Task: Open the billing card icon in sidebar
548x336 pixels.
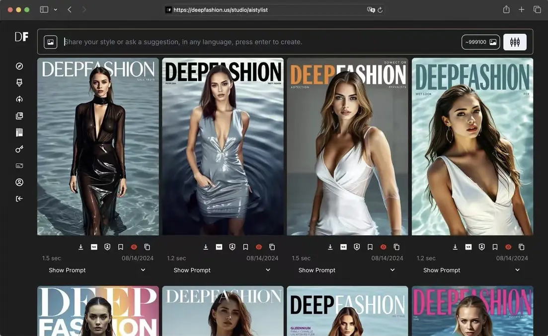Action: tap(19, 166)
